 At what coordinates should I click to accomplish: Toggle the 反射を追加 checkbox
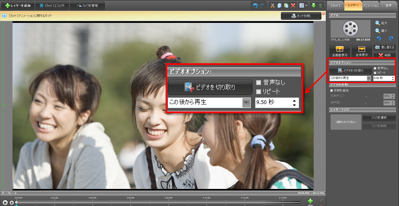click(x=332, y=90)
